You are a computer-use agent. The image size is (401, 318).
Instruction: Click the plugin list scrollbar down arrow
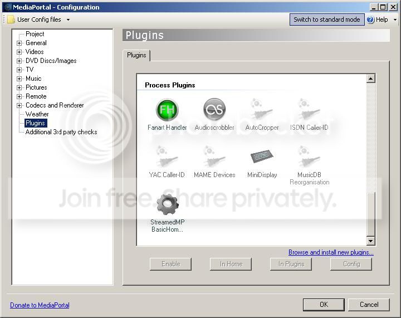point(370,241)
